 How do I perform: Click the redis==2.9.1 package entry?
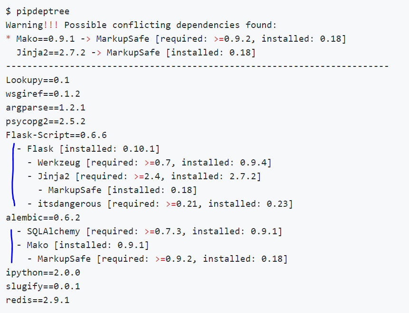point(38,300)
